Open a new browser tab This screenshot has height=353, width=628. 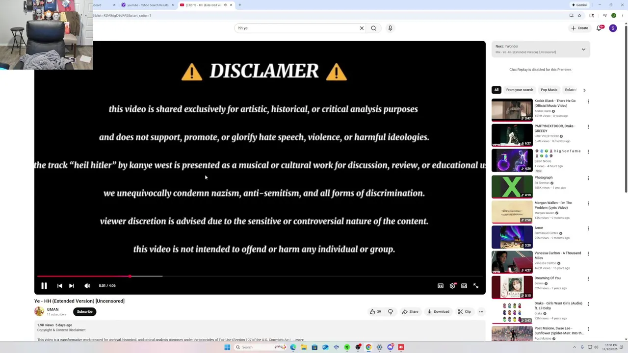pyautogui.click(x=239, y=5)
